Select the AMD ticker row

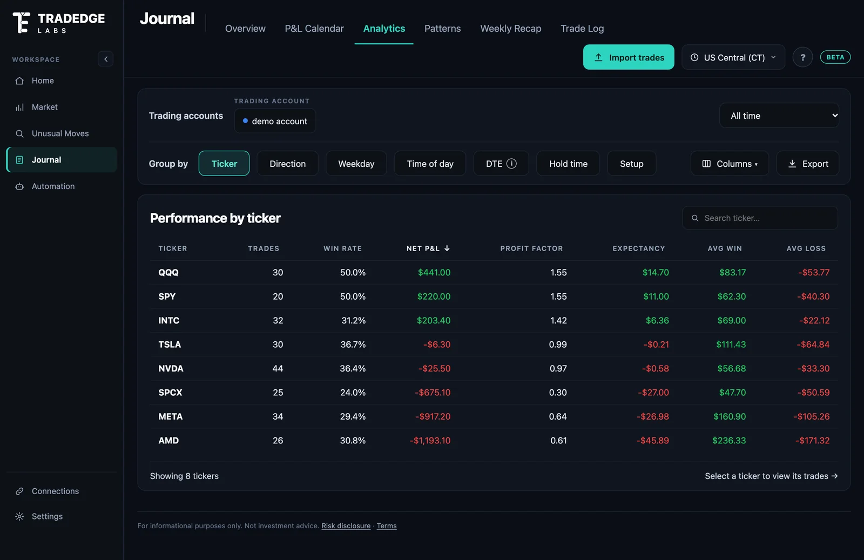pos(494,441)
